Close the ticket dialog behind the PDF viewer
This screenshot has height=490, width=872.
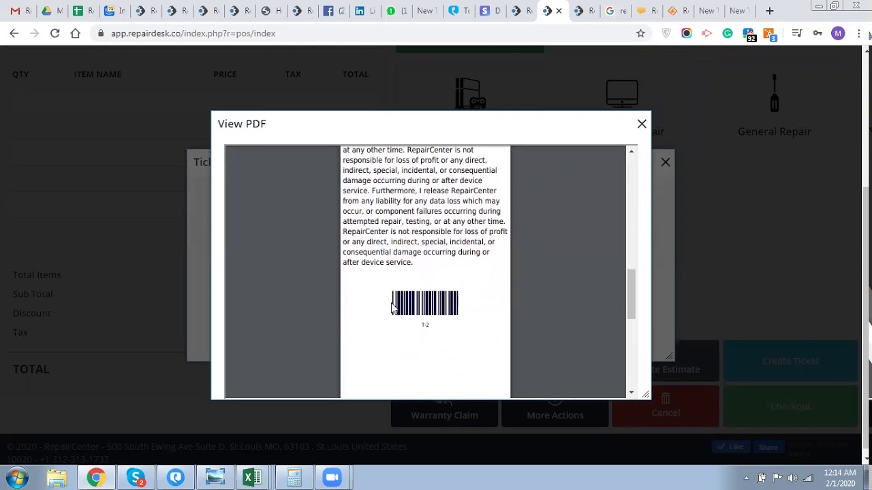(666, 162)
